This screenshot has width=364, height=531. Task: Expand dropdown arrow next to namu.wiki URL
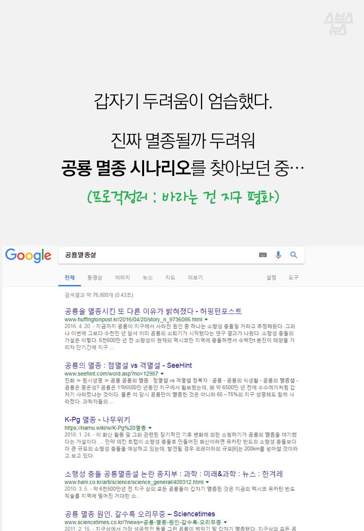click(150, 428)
